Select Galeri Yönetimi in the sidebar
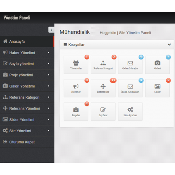This screenshot has height=175, width=175. (27, 86)
